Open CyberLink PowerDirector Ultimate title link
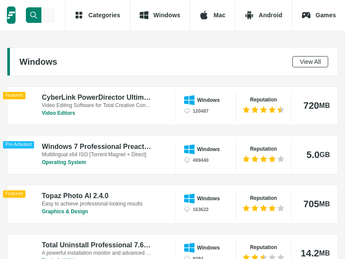This screenshot has width=345, height=259. (96, 98)
